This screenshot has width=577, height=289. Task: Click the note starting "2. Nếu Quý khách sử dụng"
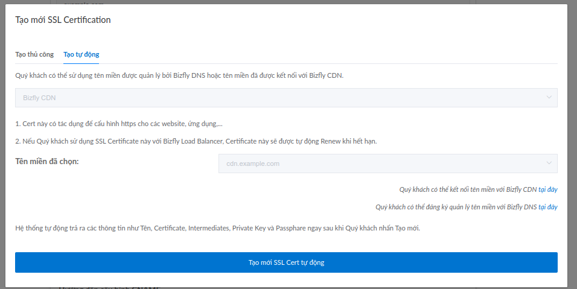(196, 141)
